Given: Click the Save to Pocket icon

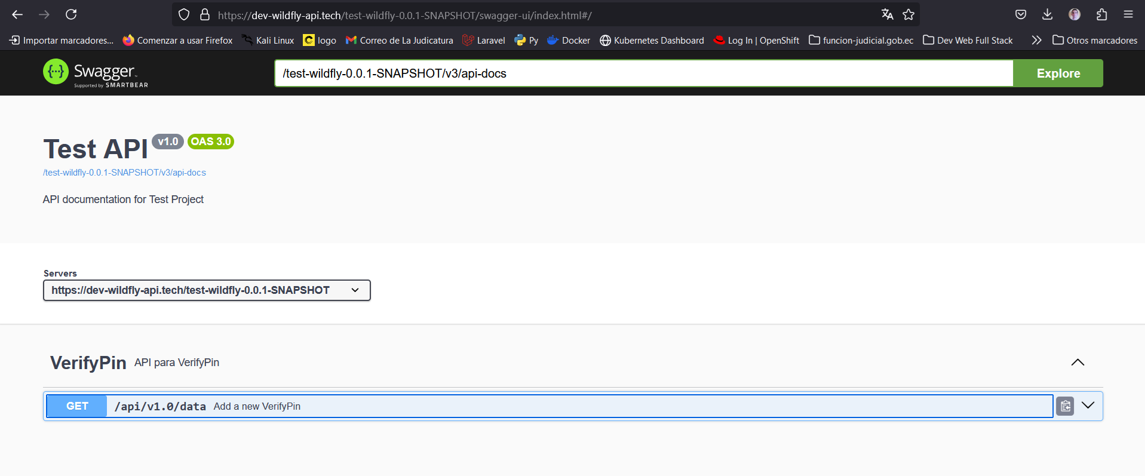Looking at the screenshot, I should pyautogui.click(x=1020, y=15).
